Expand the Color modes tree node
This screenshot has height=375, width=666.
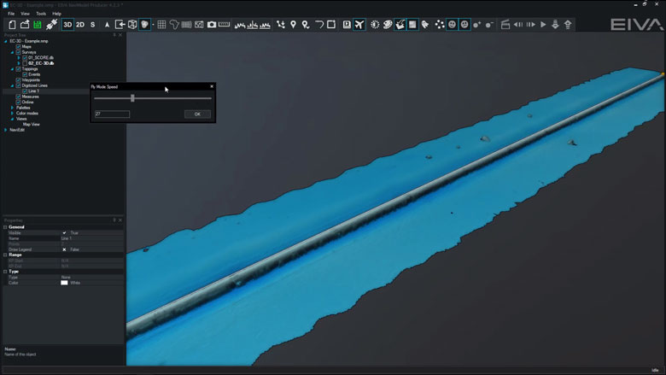pos(13,114)
